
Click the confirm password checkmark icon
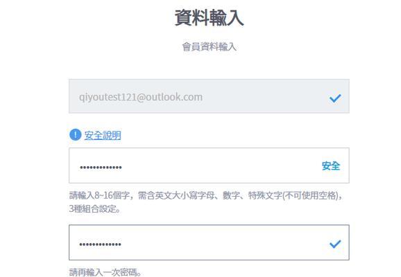tap(335, 244)
